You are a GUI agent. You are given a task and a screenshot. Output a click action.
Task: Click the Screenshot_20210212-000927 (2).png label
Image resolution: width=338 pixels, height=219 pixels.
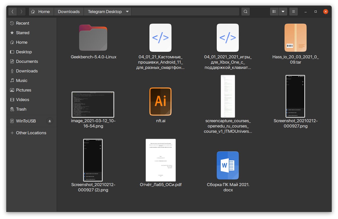click(93, 187)
